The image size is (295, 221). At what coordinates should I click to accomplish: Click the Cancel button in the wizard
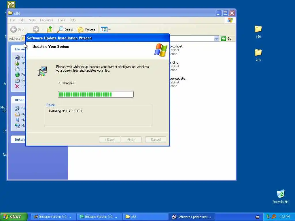[x=156, y=140]
